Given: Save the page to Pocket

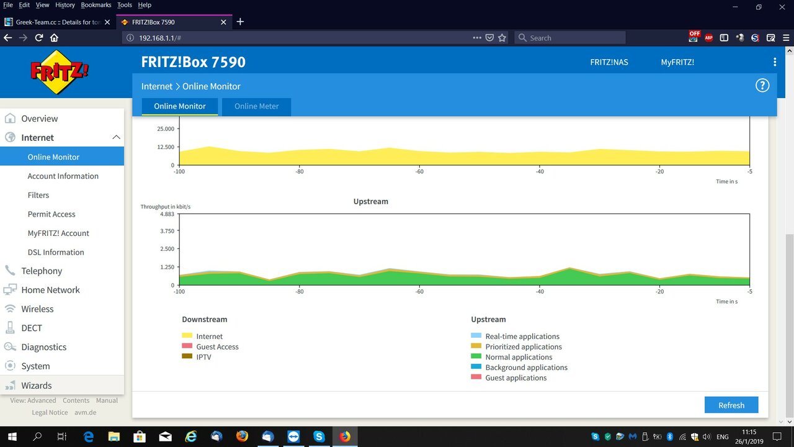Looking at the screenshot, I should click(x=489, y=38).
